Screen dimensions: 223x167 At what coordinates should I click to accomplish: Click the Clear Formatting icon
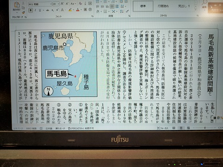(80, 3)
